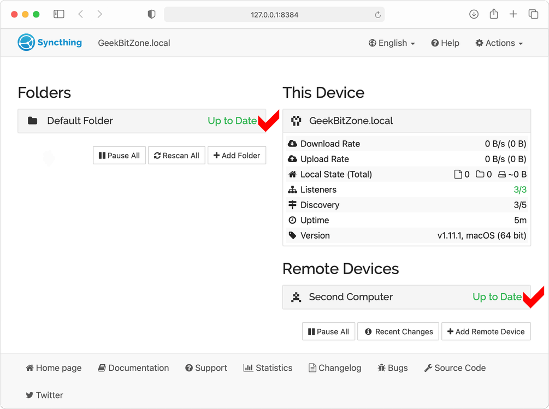The image size is (549, 409).
Task: Click the Safari privacy shield icon
Action: [151, 14]
